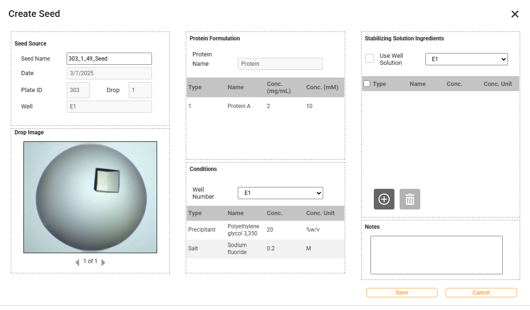
Task: Enable the Use Well Solution checkbox
Action: tap(370, 58)
